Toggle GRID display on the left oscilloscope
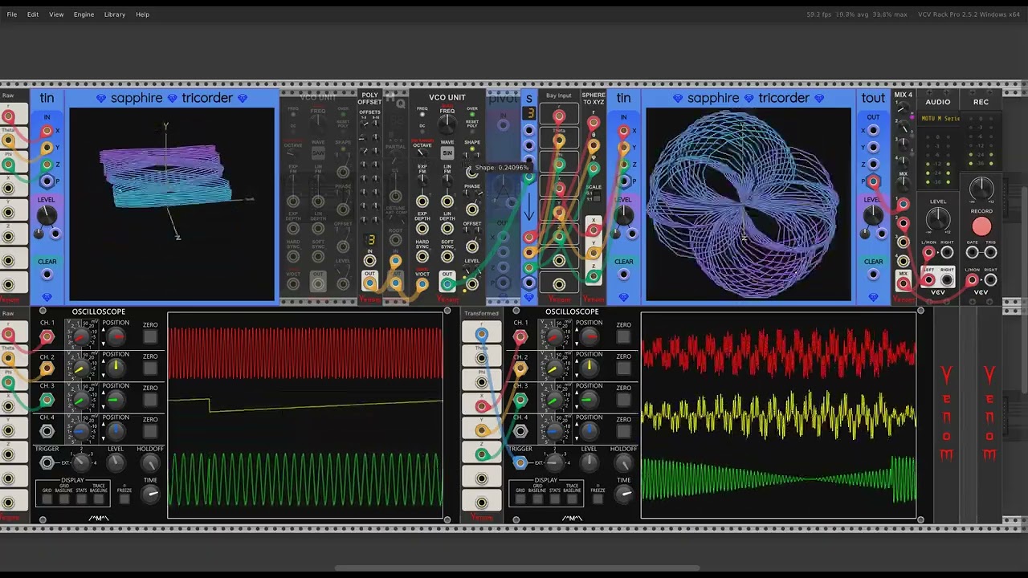Image resolution: width=1028 pixels, height=578 pixels. pos(47,499)
